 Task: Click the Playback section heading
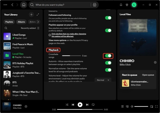tap(54, 50)
